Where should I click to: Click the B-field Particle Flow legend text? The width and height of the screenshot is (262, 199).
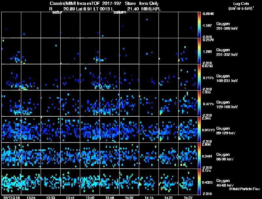245,189
